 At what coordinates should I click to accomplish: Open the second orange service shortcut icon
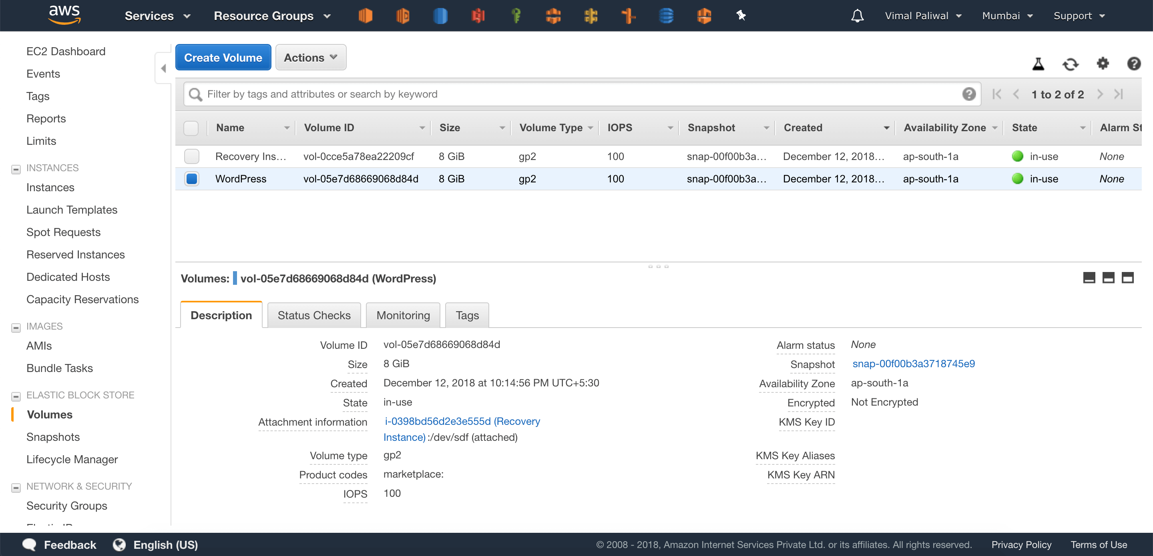click(403, 16)
